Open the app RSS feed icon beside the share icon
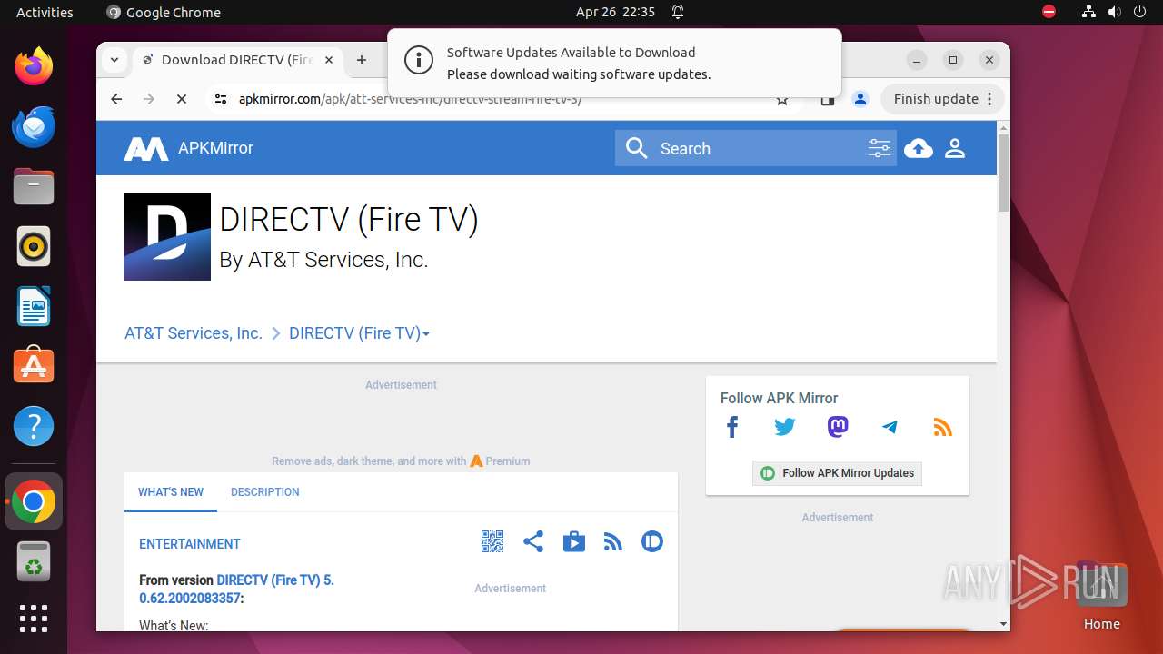Screen dimensions: 1163x654 [613, 542]
